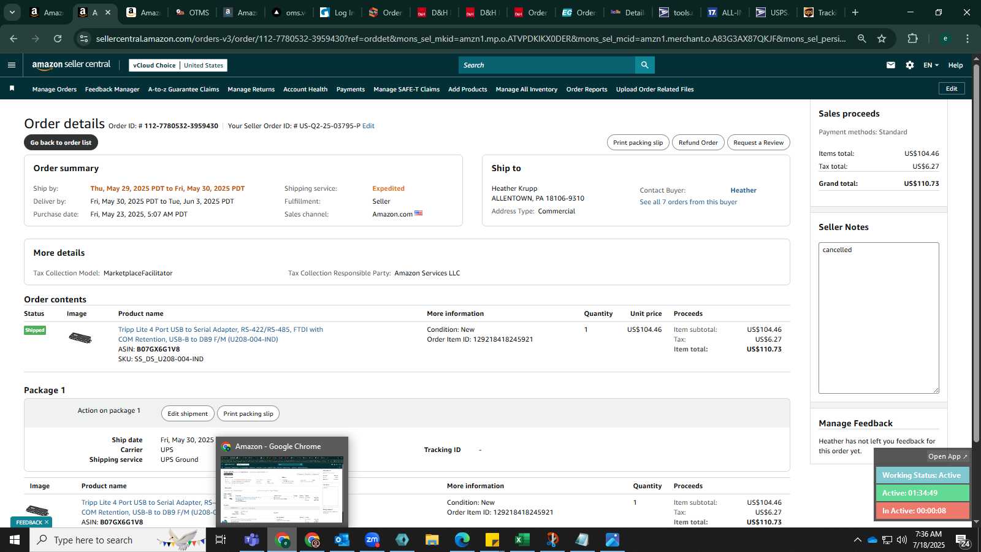Open Outlook from the taskbar

tap(342, 540)
